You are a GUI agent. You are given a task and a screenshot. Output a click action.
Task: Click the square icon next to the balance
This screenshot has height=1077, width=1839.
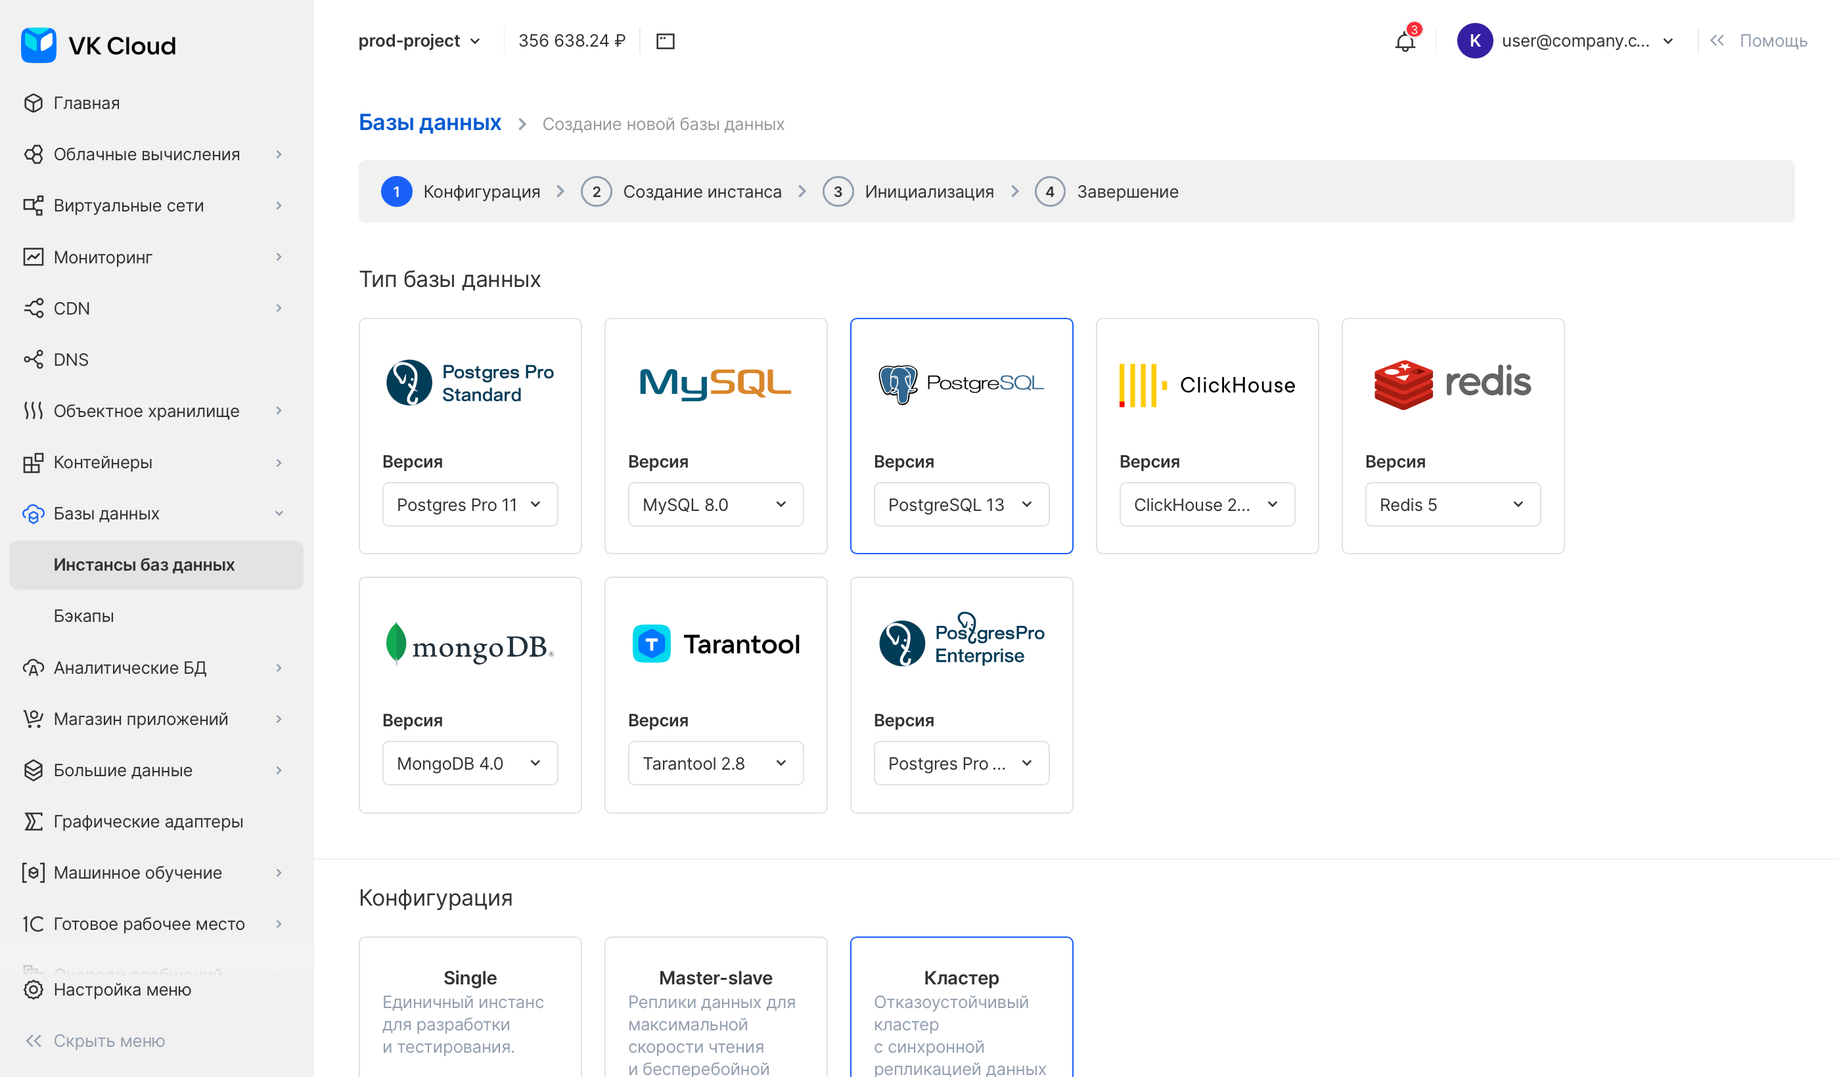point(665,41)
